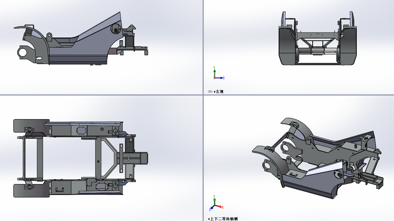
Task: Click the red X axis in the dimetric triad
Action: 219,207
